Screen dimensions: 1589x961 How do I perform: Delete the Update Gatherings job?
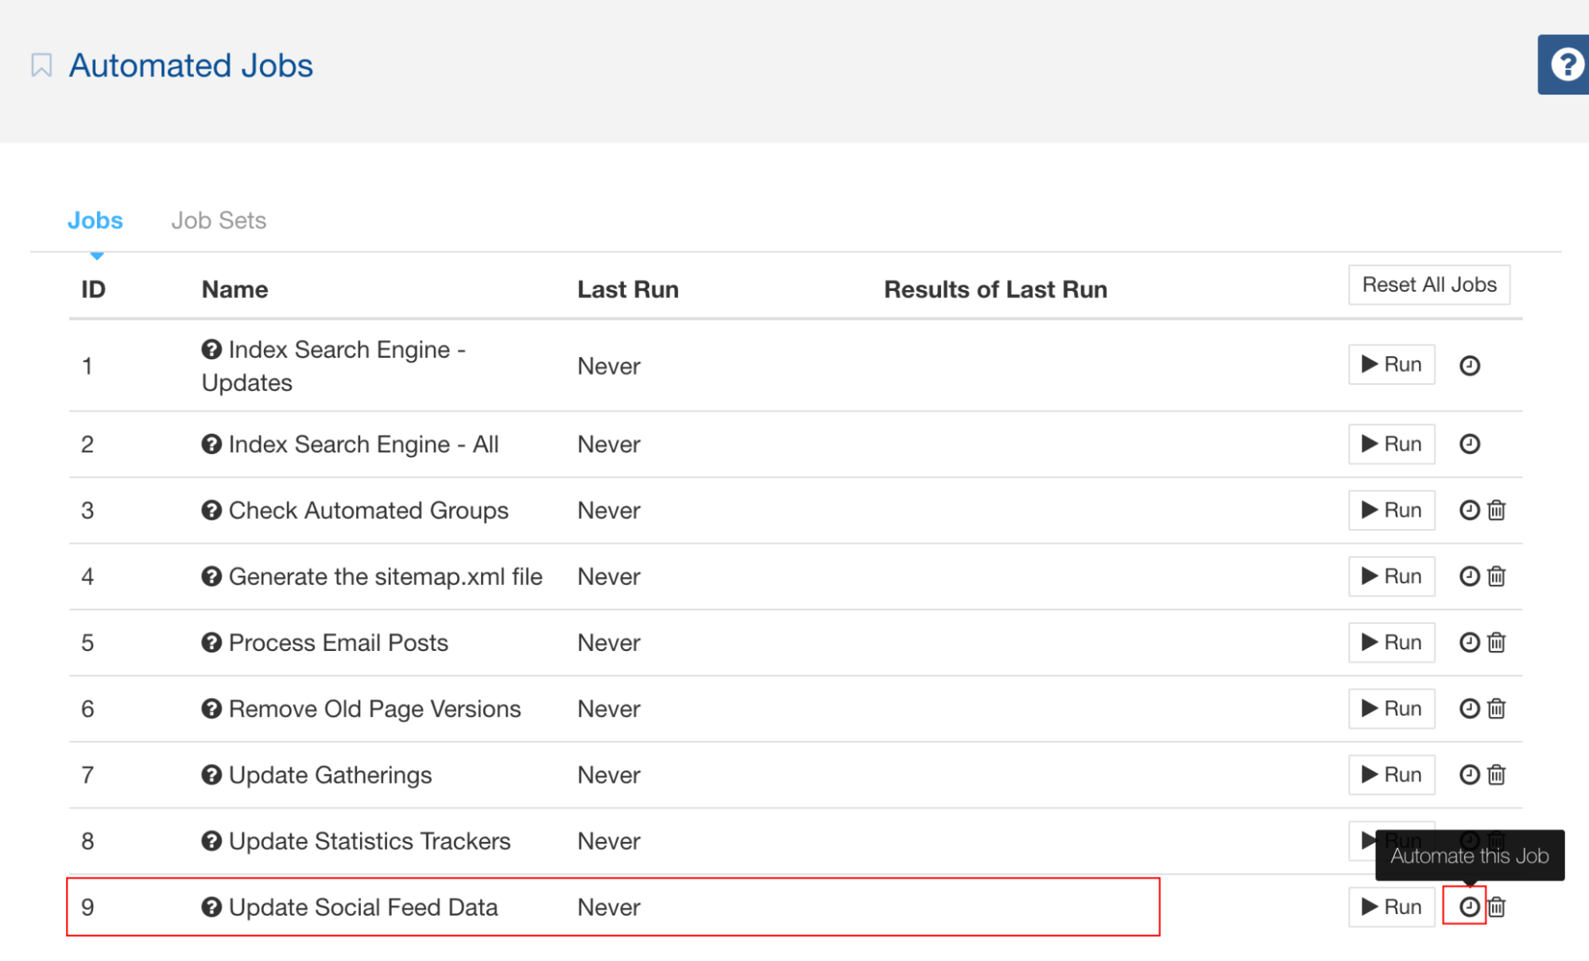(1498, 774)
